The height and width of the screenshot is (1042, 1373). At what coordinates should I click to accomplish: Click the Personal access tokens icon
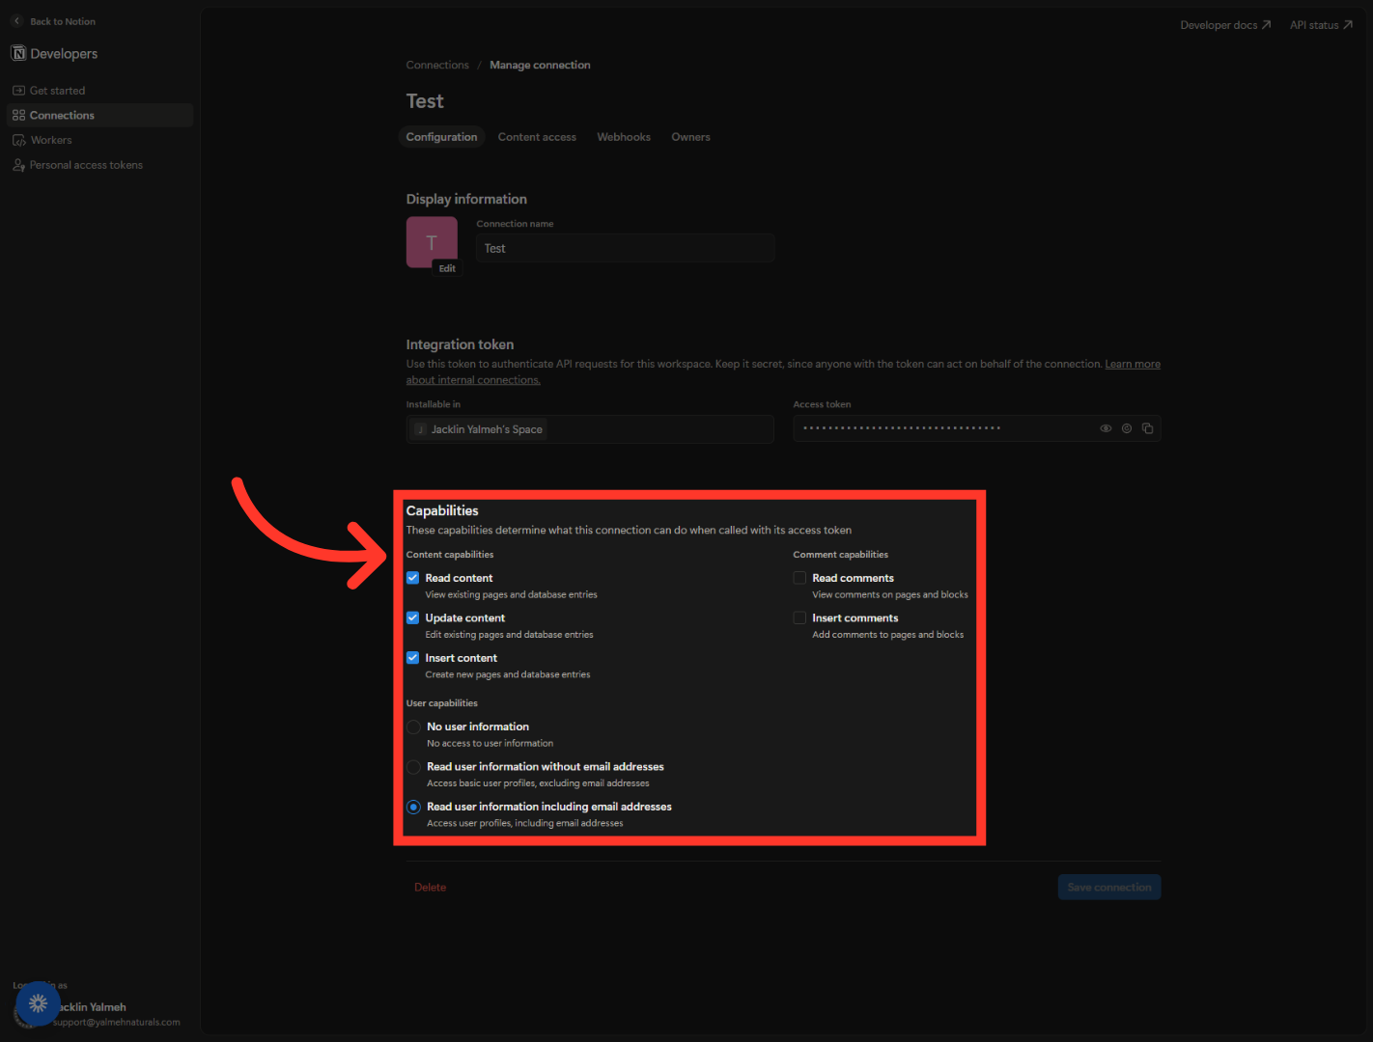(18, 166)
